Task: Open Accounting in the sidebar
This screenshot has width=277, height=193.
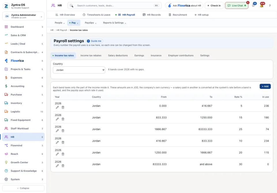Action: [23, 86]
